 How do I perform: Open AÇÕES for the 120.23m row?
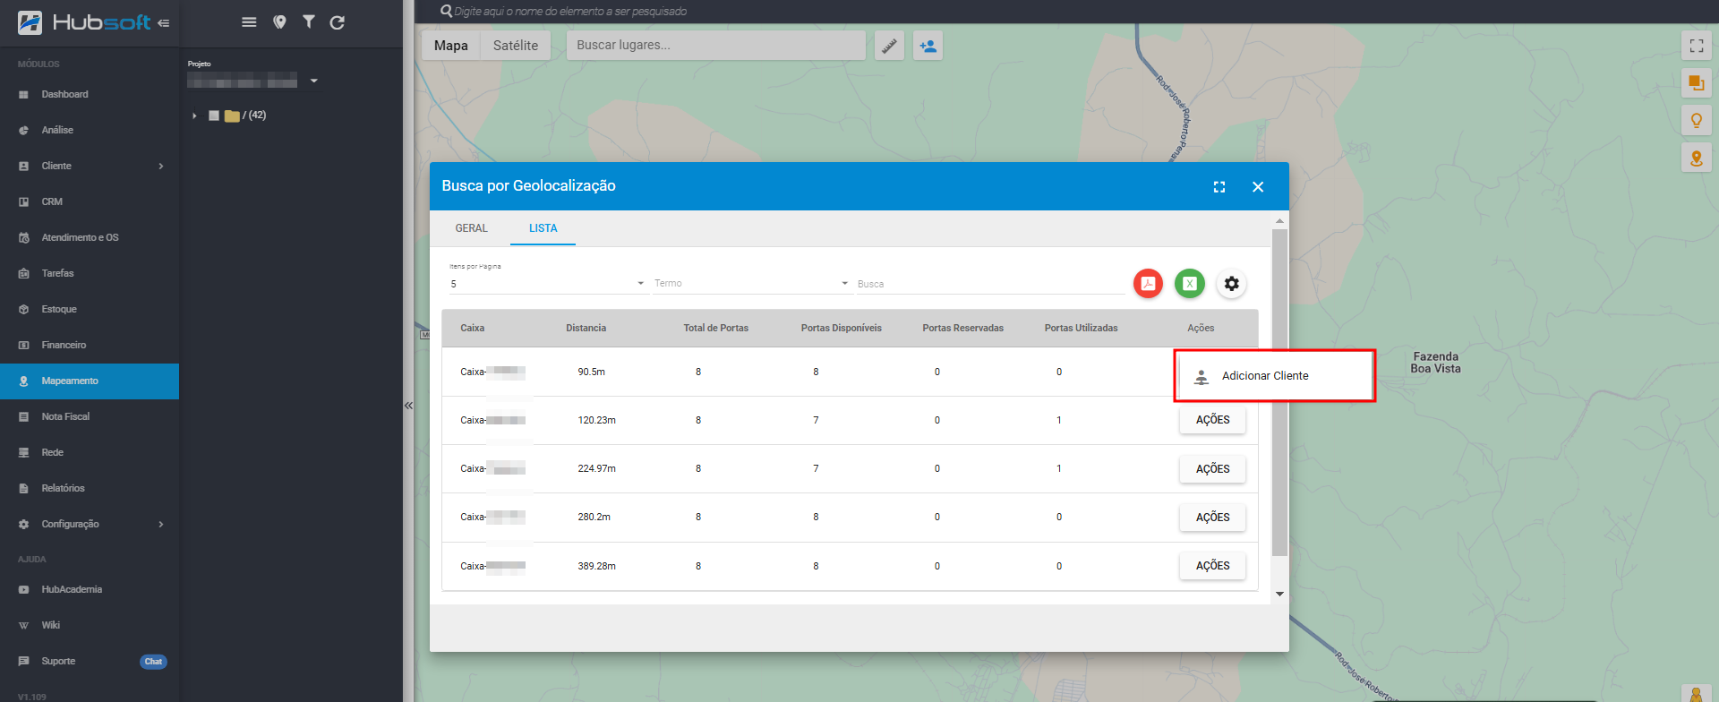[1213, 420]
